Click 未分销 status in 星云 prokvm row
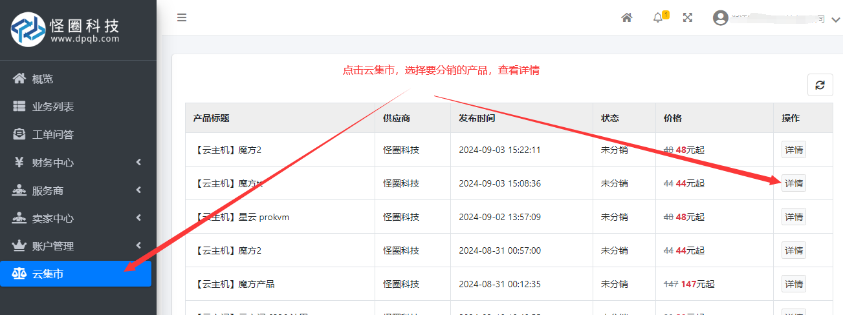The image size is (843, 315). click(614, 217)
